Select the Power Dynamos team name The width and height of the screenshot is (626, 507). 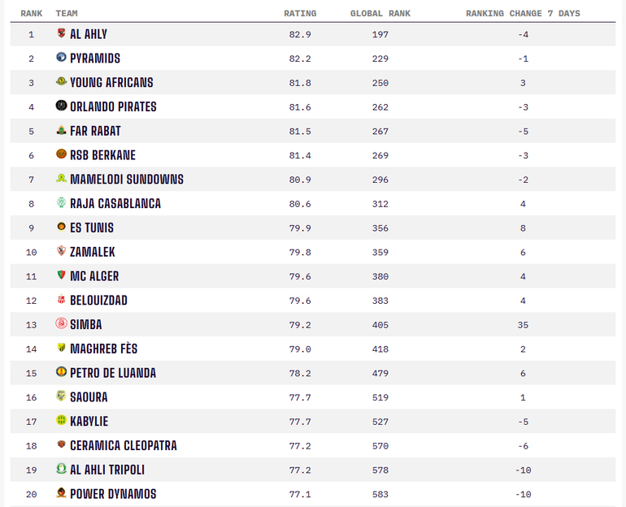point(113,494)
